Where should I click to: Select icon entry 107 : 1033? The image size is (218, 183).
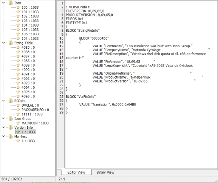point(30,39)
